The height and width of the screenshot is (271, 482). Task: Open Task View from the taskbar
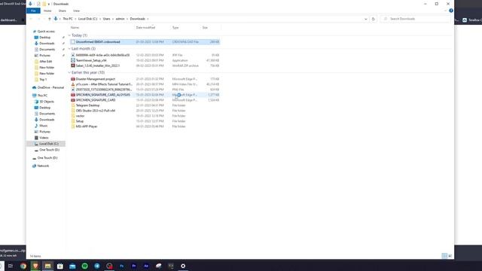pyautogui.click(x=11, y=266)
